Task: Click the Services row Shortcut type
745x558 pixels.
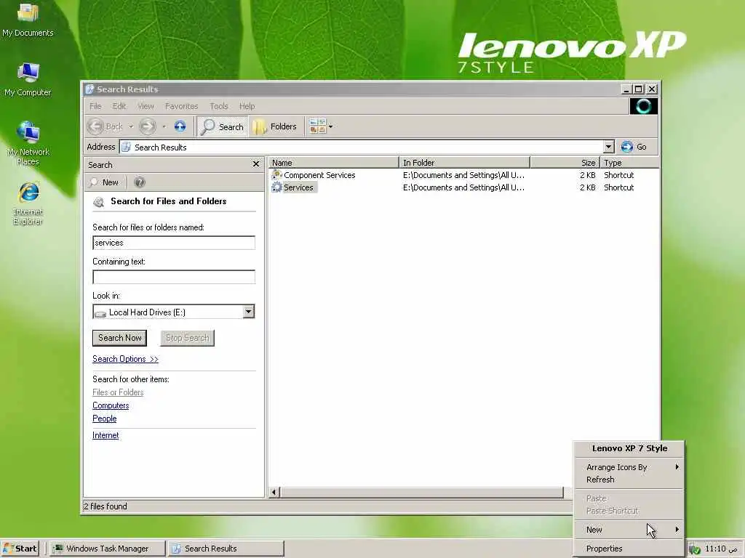Action: coord(618,187)
